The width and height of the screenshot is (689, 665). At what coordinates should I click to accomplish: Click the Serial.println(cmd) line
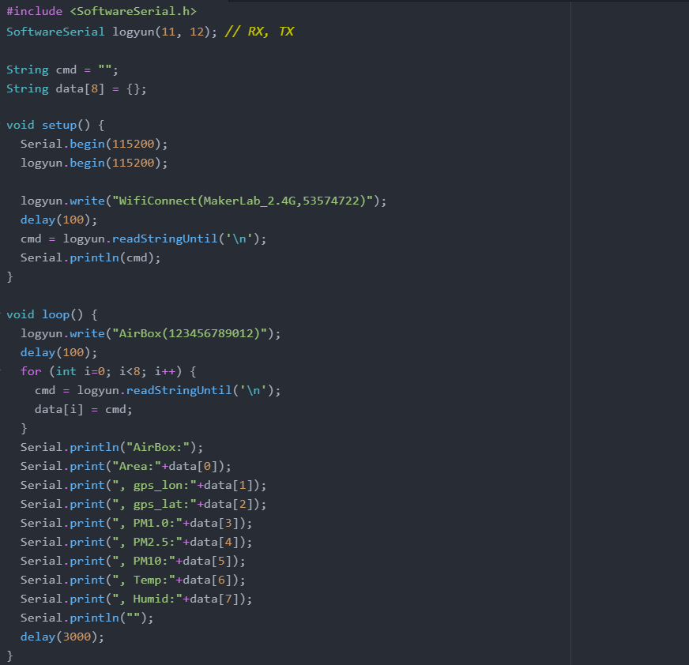pyautogui.click(x=91, y=257)
